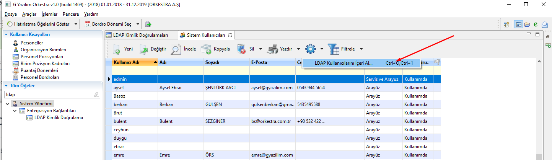The height and width of the screenshot is (160, 552).
Task: Click the Yazdır printer icon
Action: pos(272,49)
